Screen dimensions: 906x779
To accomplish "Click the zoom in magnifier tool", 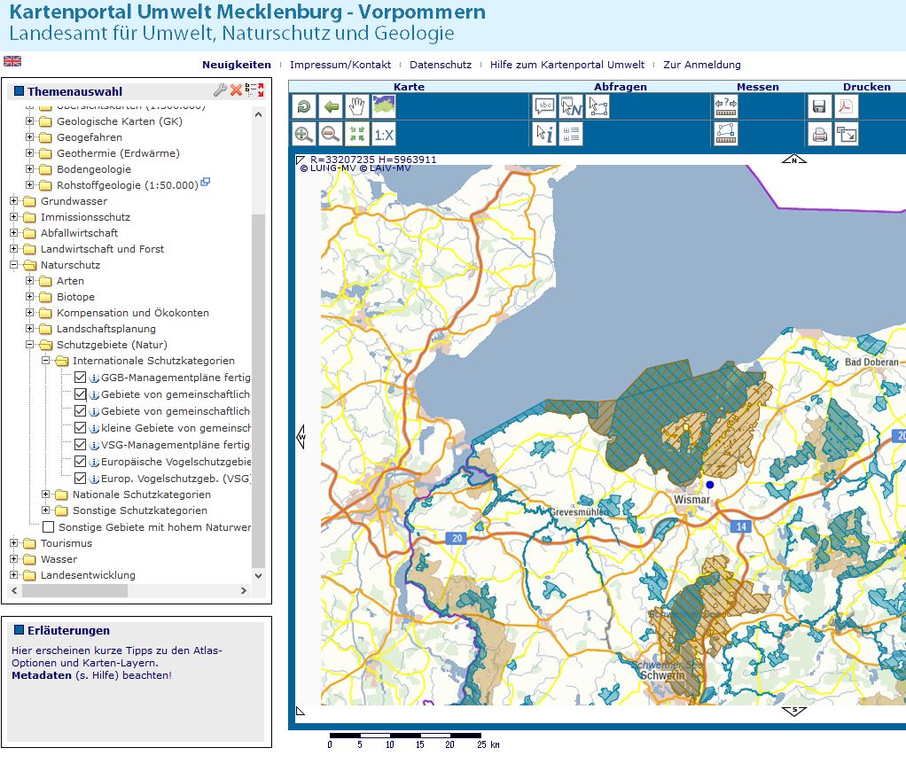I will [304, 135].
